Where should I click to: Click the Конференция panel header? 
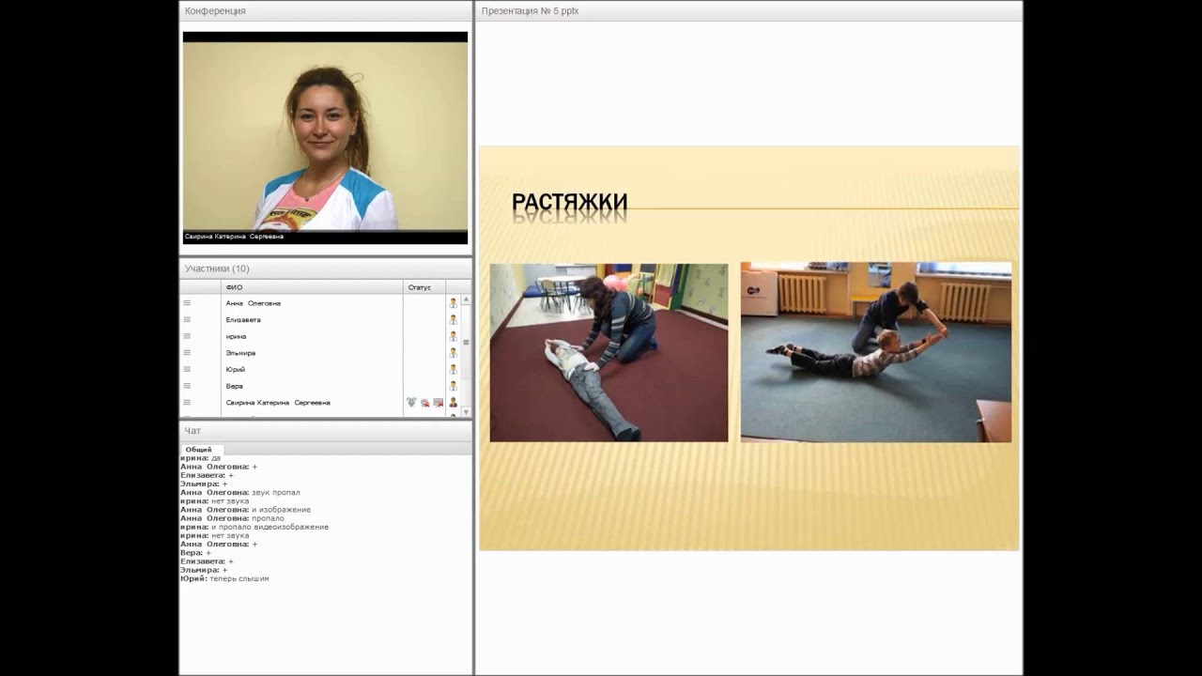pyautogui.click(x=326, y=11)
